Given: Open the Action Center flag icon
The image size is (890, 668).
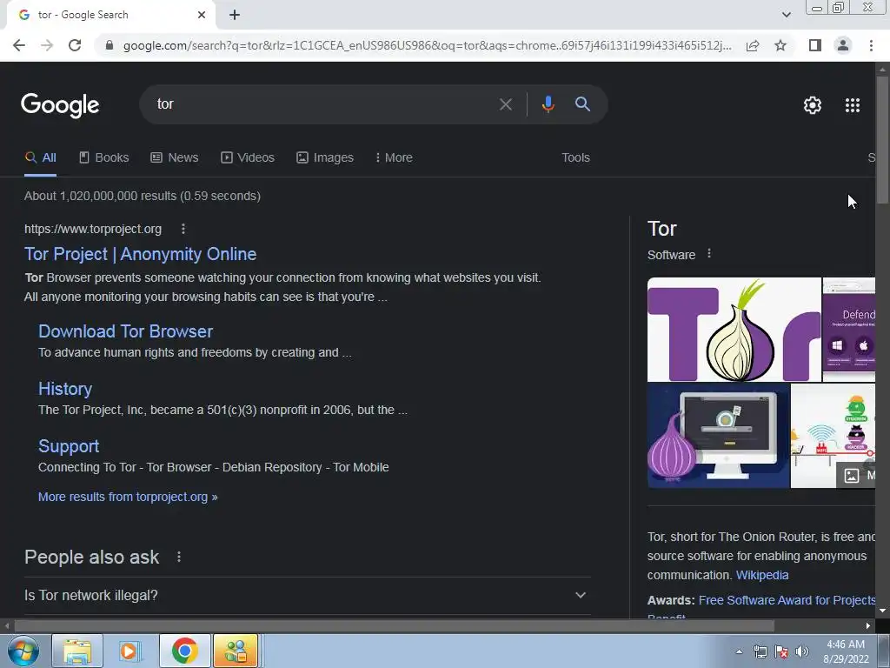Looking at the screenshot, I should [781, 651].
